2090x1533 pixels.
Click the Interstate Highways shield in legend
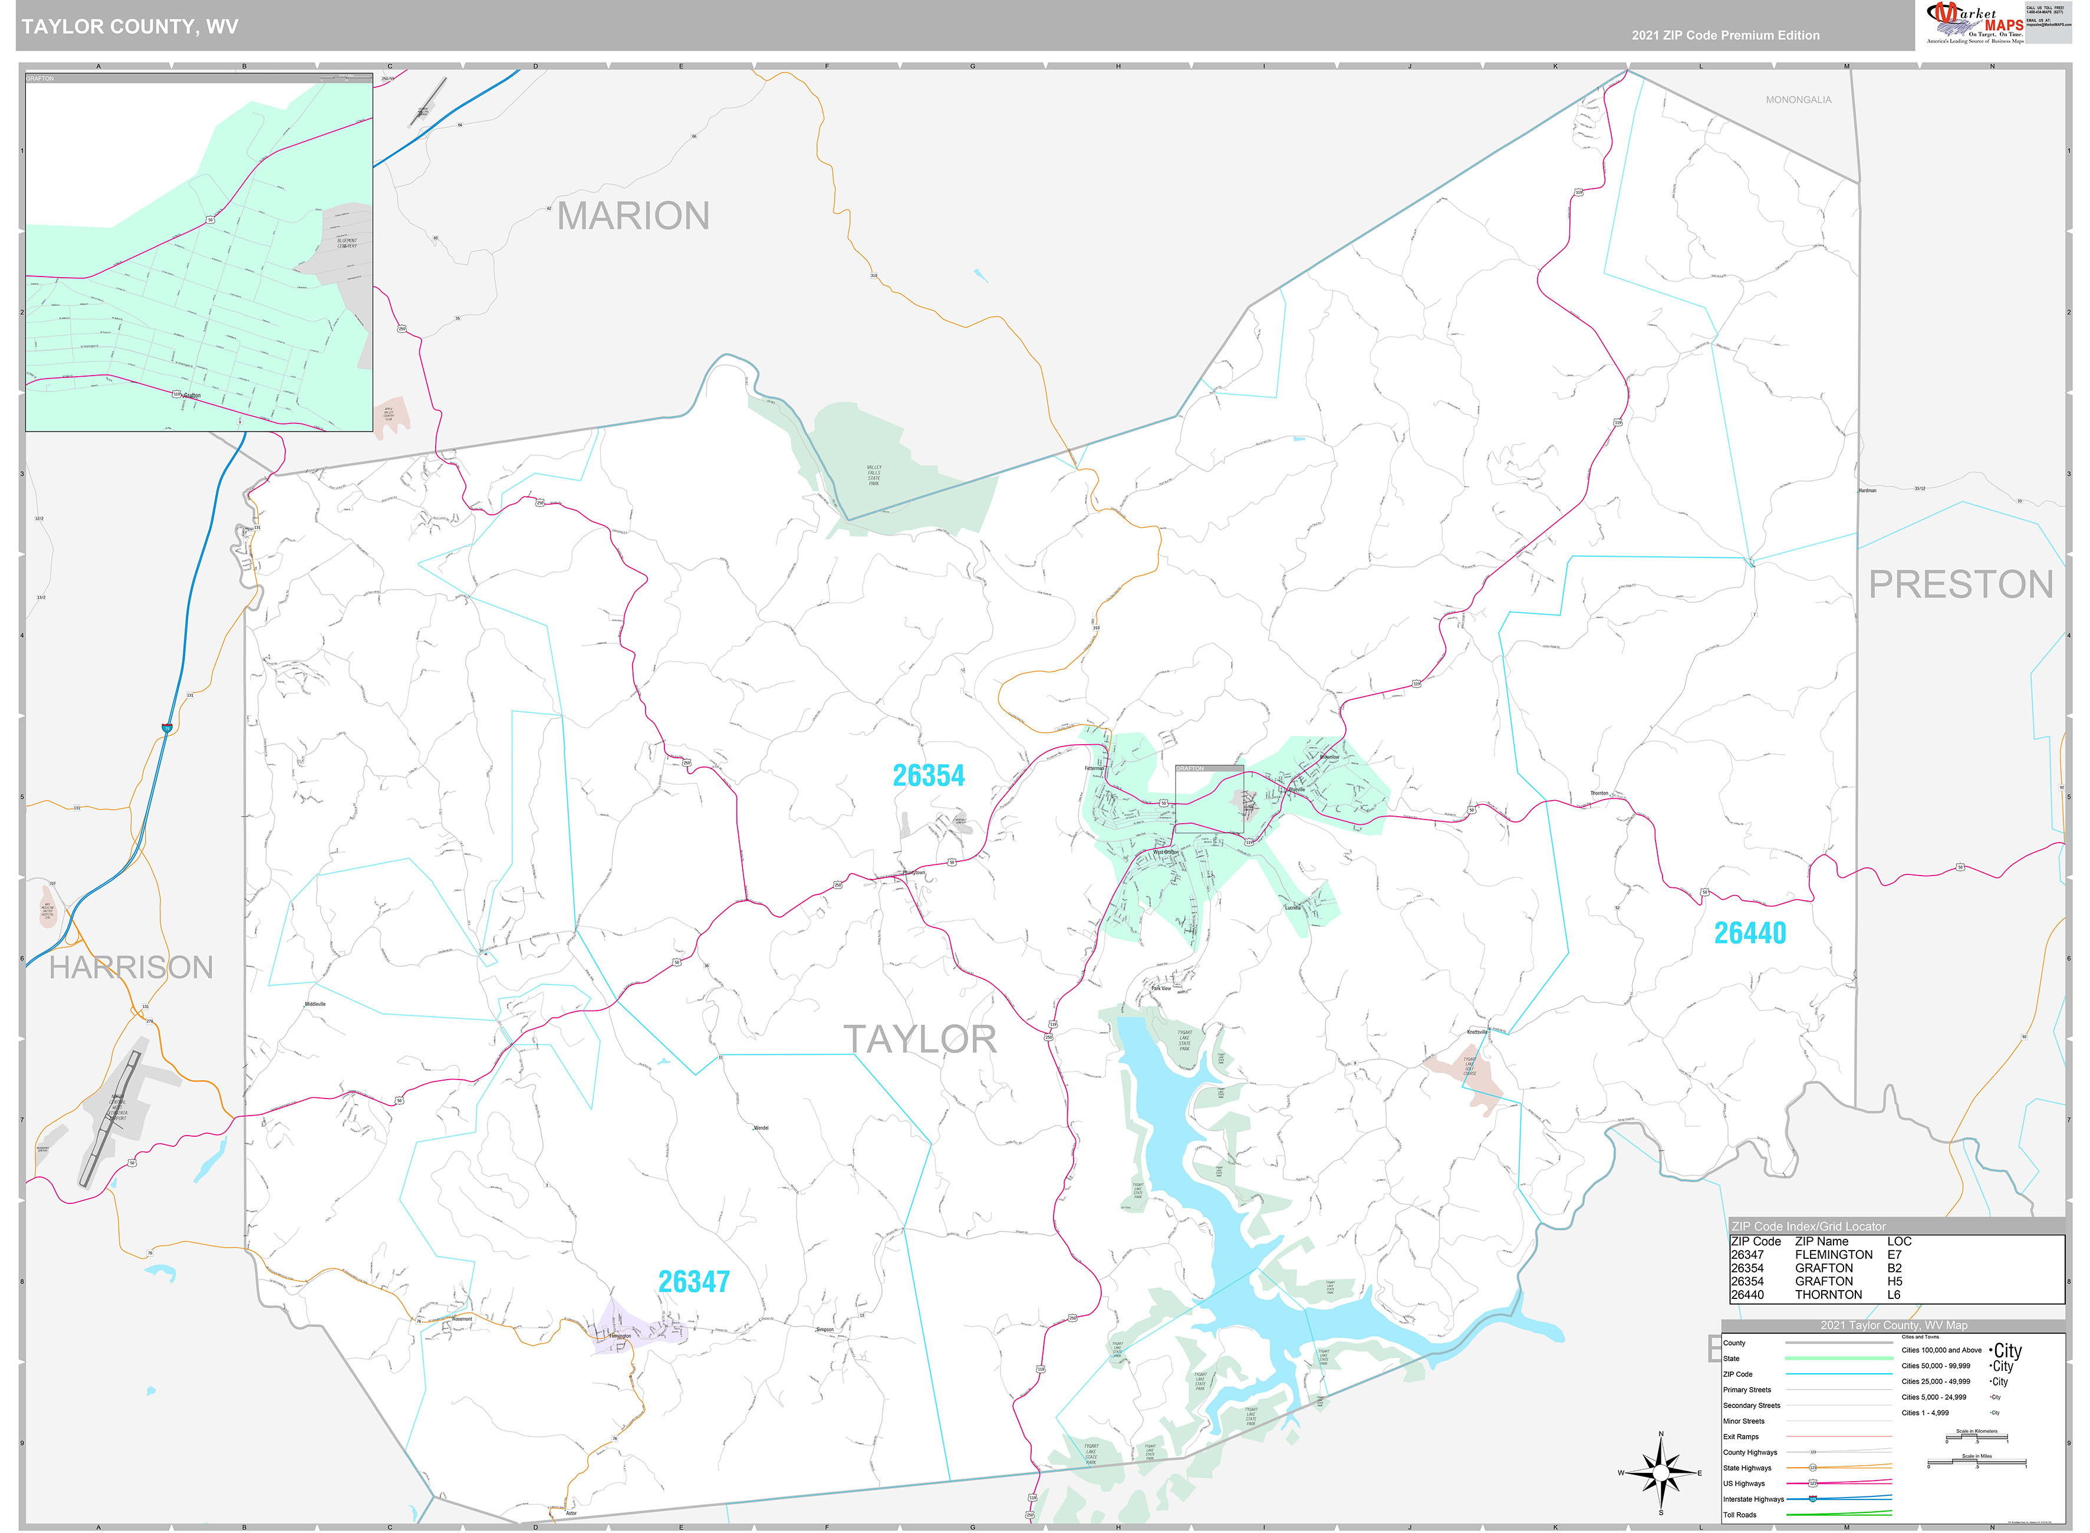click(x=1813, y=1499)
